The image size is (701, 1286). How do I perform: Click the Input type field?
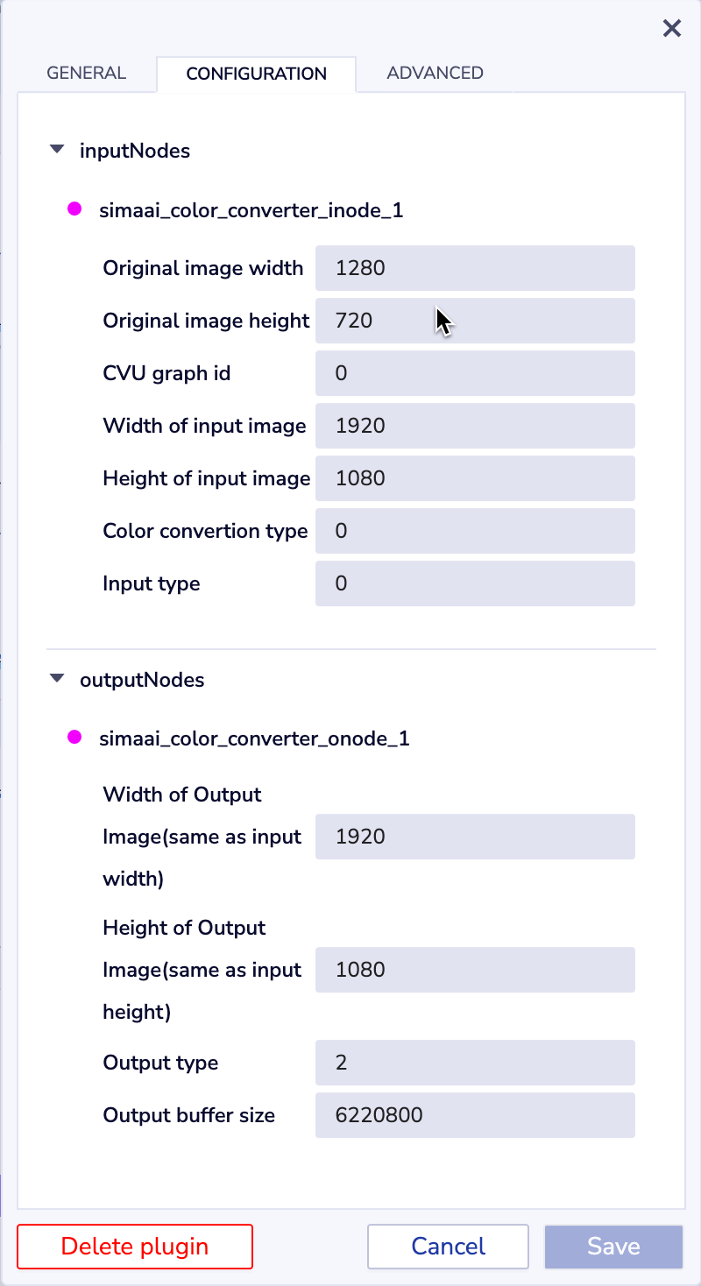[x=475, y=583]
